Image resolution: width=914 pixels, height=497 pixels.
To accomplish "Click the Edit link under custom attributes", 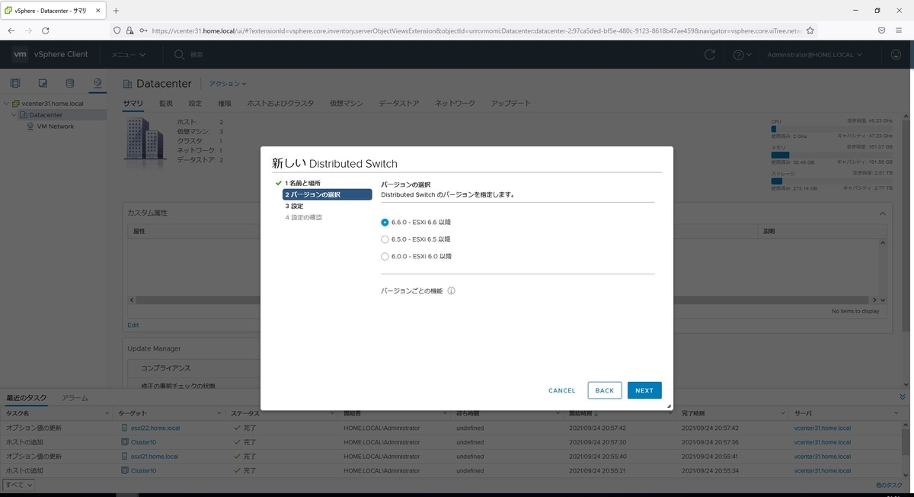I will point(133,325).
